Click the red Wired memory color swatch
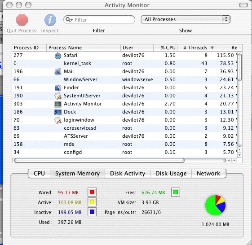Viewport: 252px width, 245px height. click(x=92, y=192)
